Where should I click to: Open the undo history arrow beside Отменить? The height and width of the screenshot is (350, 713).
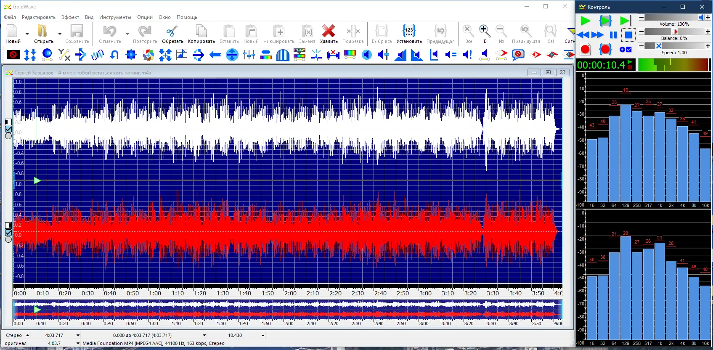pos(127,34)
